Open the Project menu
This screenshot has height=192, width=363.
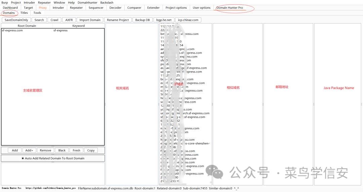pos(16,3)
